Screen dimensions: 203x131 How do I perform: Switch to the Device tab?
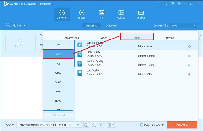pyautogui.click(x=170, y=38)
